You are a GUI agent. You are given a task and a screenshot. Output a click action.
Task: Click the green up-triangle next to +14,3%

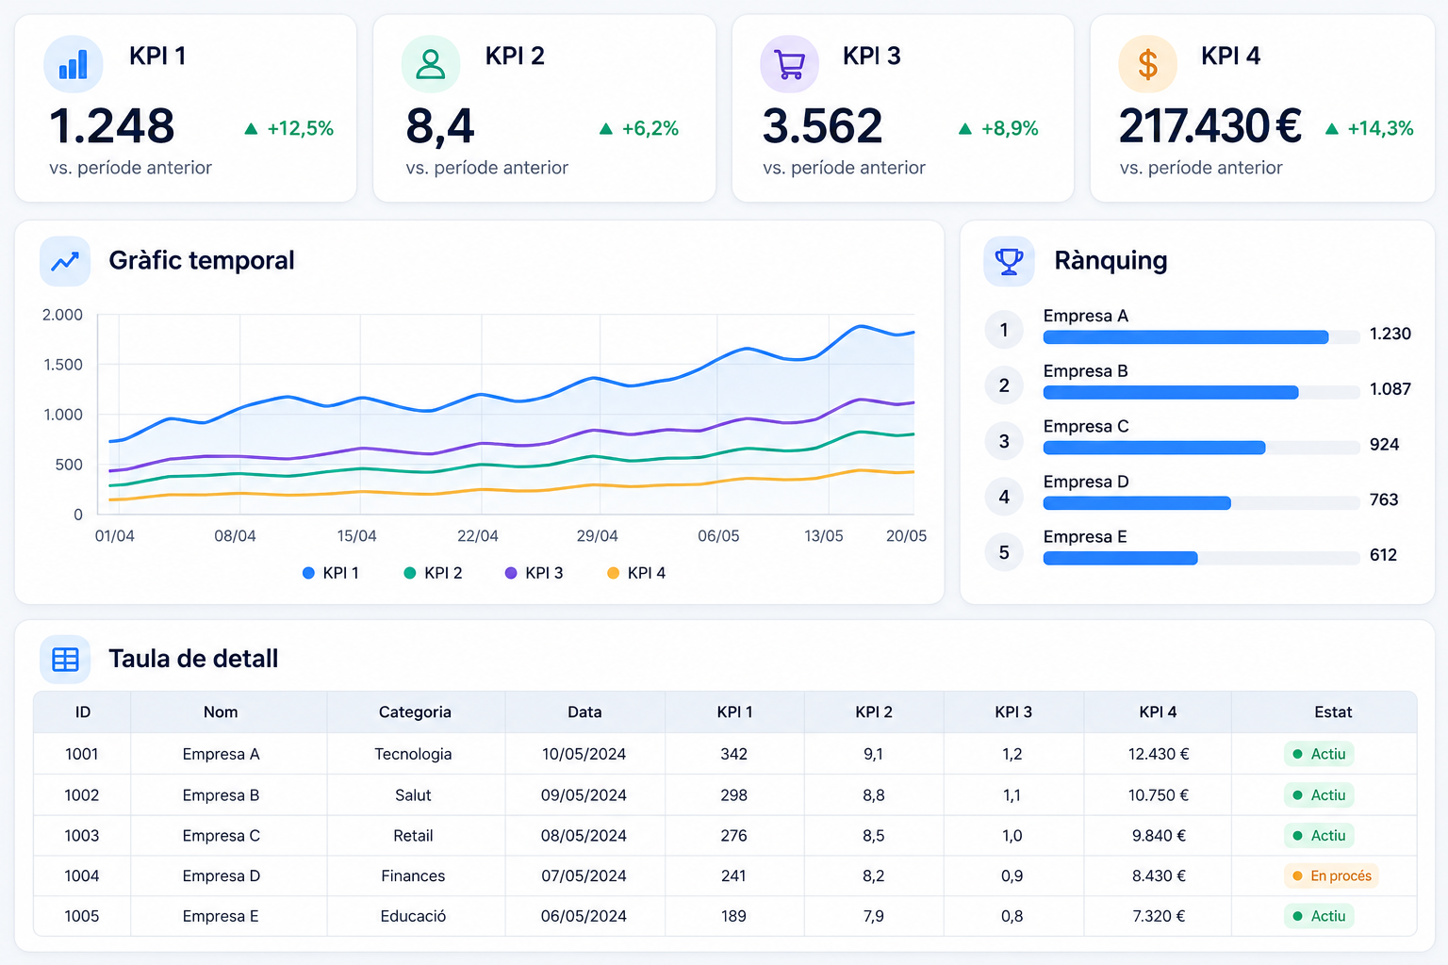point(1332,129)
